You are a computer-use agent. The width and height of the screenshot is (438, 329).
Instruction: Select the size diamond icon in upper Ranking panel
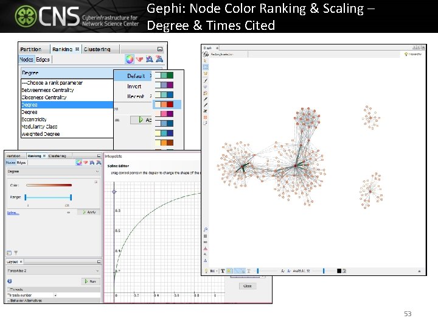point(139,59)
